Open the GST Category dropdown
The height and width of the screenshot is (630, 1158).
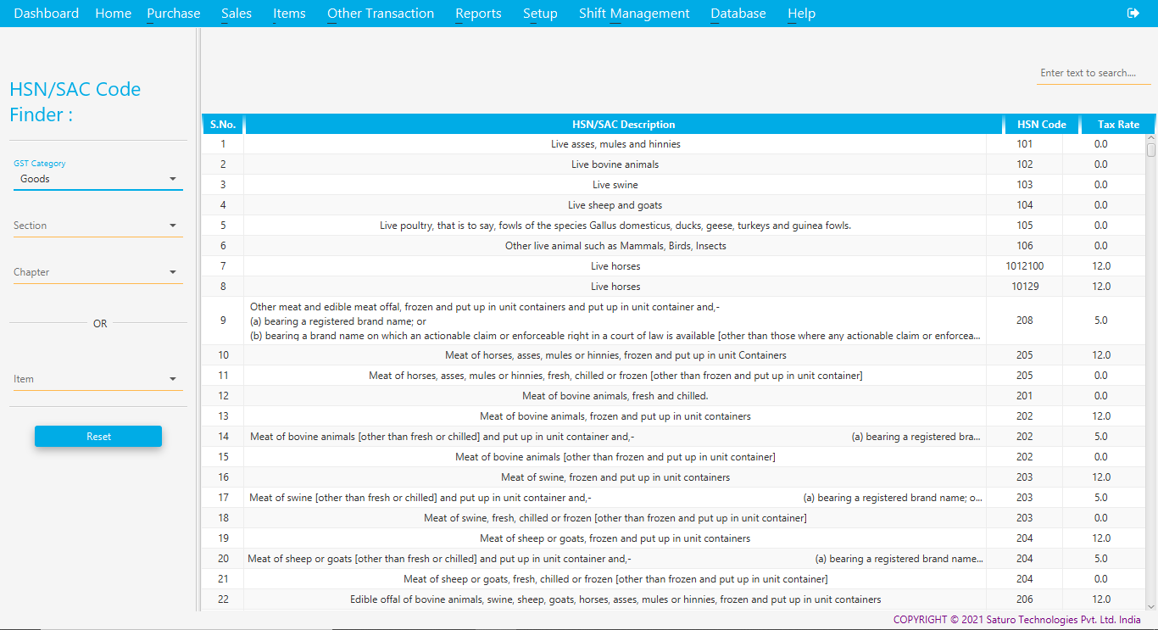(97, 179)
